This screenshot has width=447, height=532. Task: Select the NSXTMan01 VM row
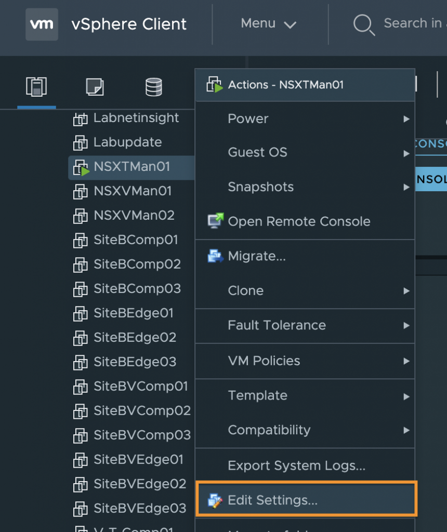click(132, 167)
